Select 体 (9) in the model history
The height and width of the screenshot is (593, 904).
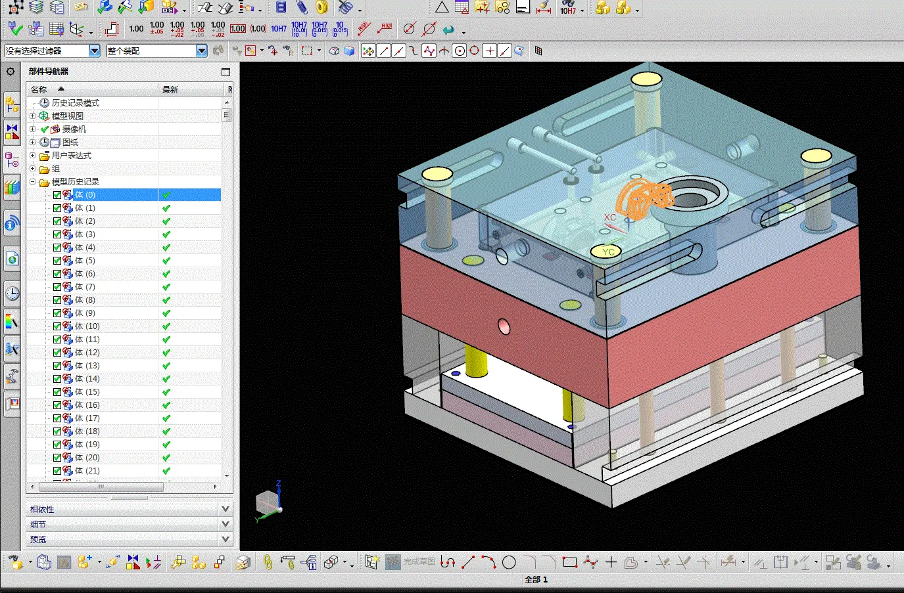click(x=85, y=313)
